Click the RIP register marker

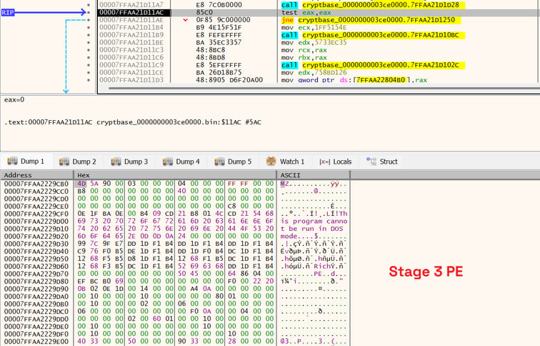(x=9, y=12)
